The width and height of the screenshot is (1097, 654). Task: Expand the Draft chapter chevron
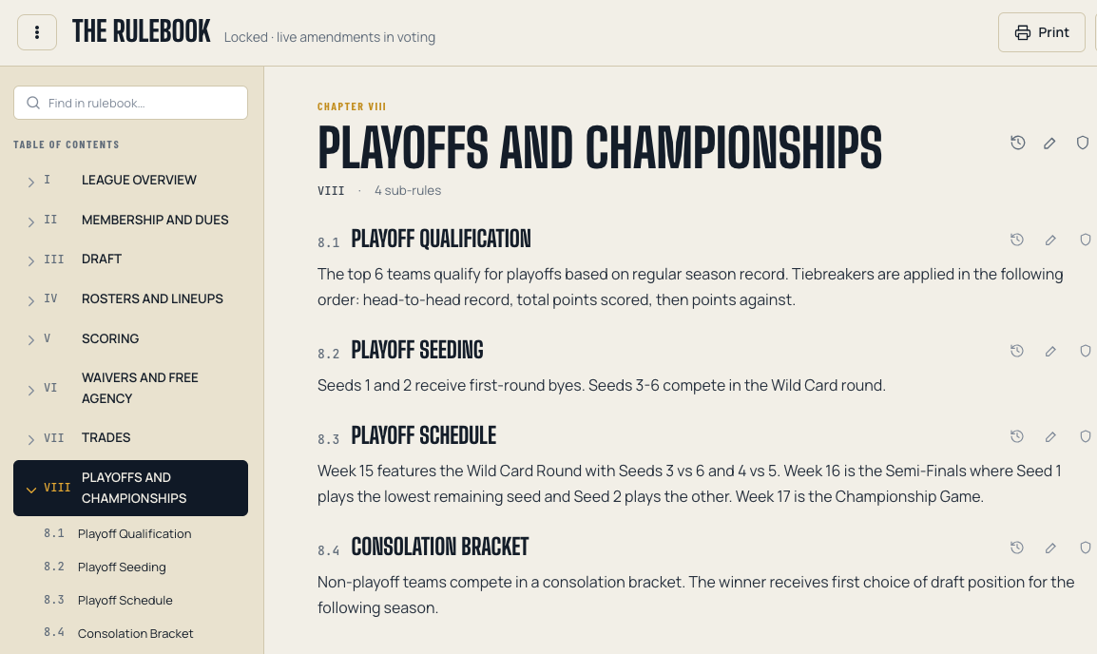(x=30, y=260)
